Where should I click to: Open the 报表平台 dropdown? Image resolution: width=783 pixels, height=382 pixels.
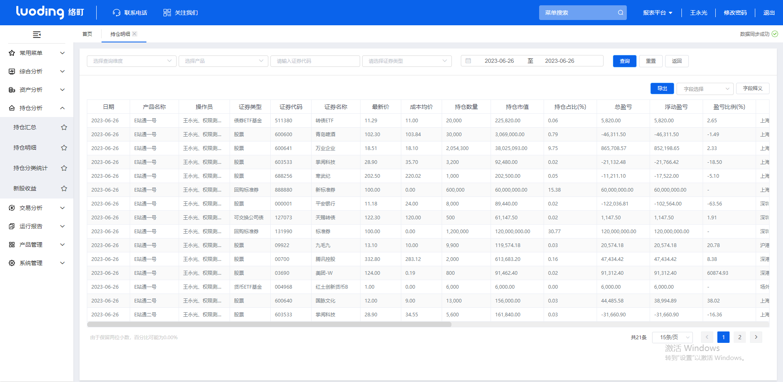point(657,13)
